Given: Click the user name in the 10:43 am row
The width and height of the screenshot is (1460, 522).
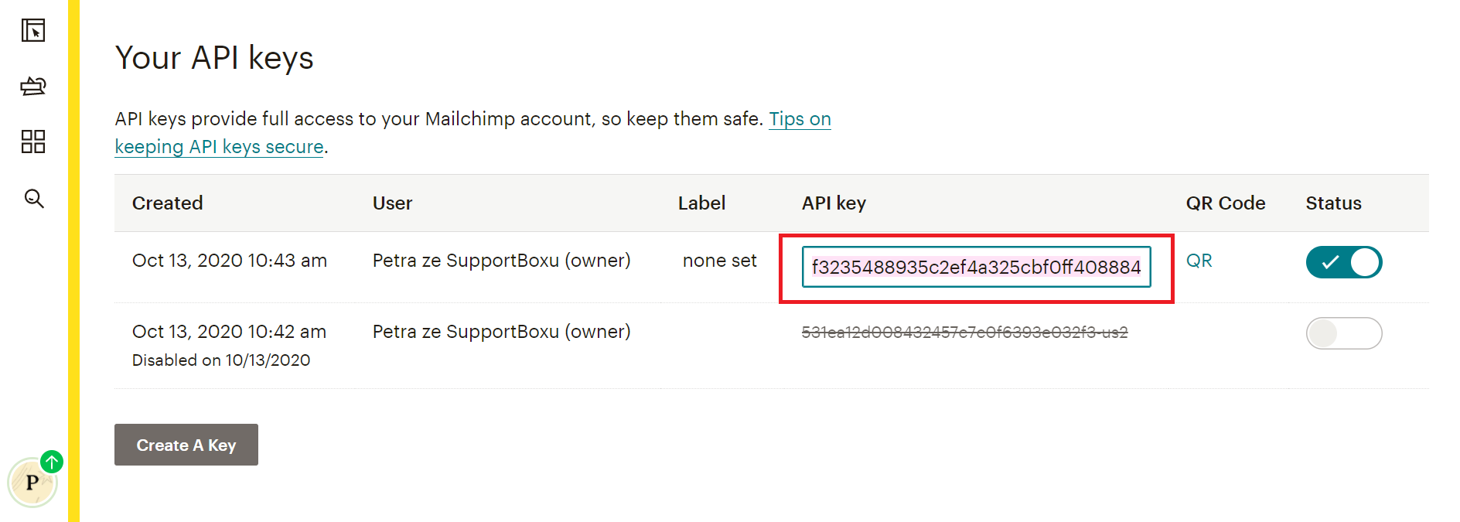Looking at the screenshot, I should [x=502, y=261].
